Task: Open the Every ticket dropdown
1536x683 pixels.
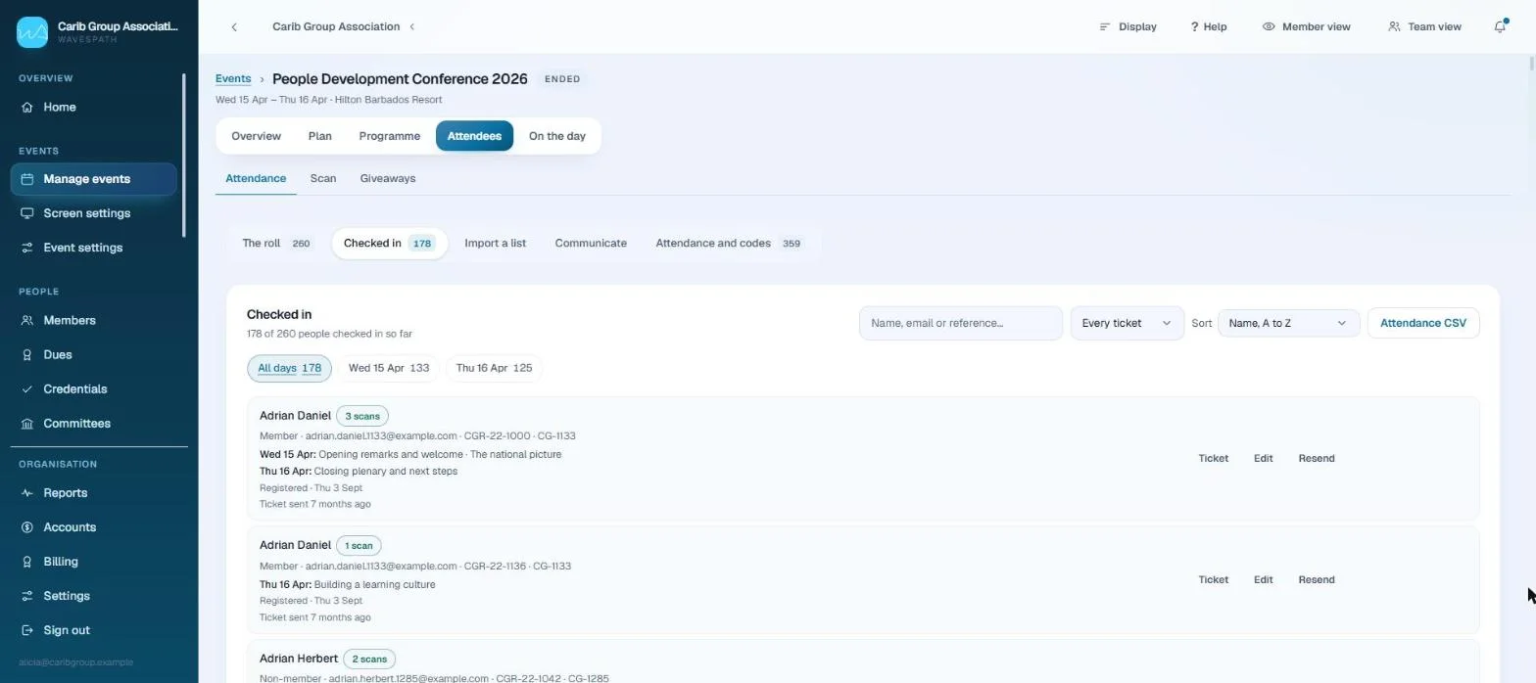Action: [1128, 323]
